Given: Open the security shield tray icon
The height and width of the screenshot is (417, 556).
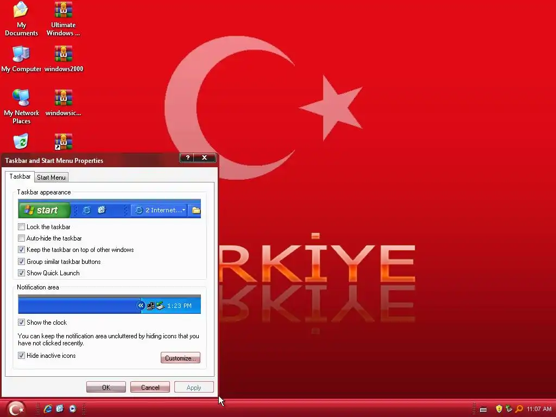Looking at the screenshot, I should click(499, 409).
